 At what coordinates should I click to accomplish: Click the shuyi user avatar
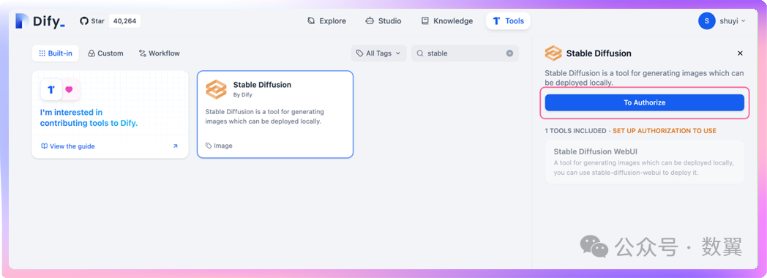[707, 21]
